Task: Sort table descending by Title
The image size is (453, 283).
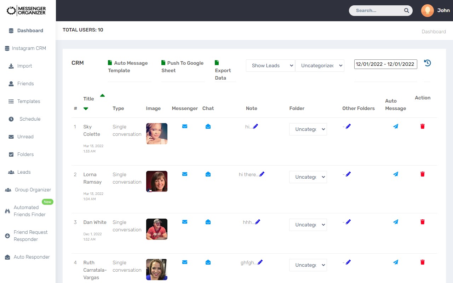Action: (x=86, y=109)
